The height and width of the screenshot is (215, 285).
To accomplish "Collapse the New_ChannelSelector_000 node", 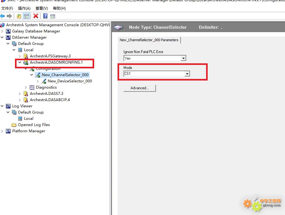I will (x=31, y=75).
